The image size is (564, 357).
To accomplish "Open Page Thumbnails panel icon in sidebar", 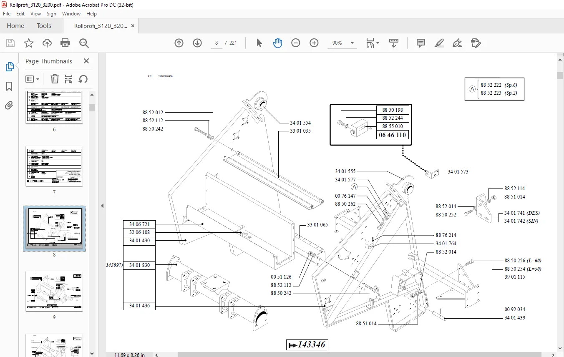I will point(9,67).
